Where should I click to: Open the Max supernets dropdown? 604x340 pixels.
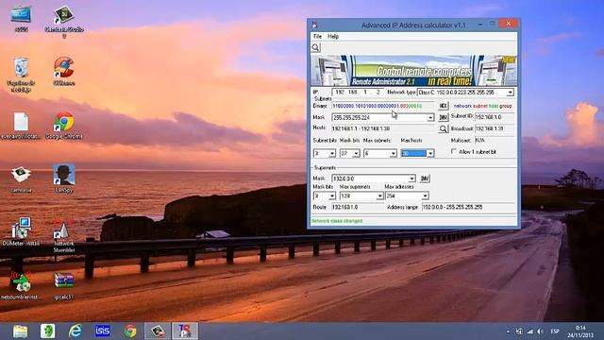379,195
